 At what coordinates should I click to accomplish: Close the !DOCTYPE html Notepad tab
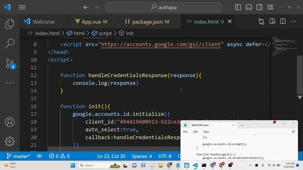pos(233,125)
